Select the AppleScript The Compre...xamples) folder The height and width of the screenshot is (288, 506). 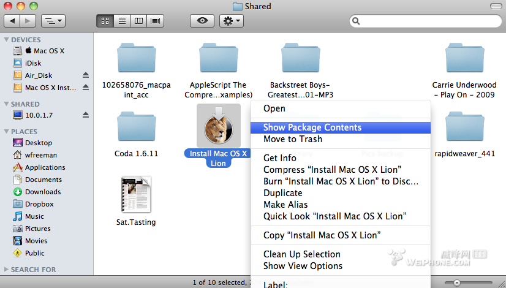point(219,58)
